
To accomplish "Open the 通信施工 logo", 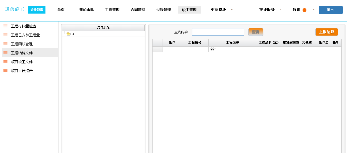I will click(15, 10).
